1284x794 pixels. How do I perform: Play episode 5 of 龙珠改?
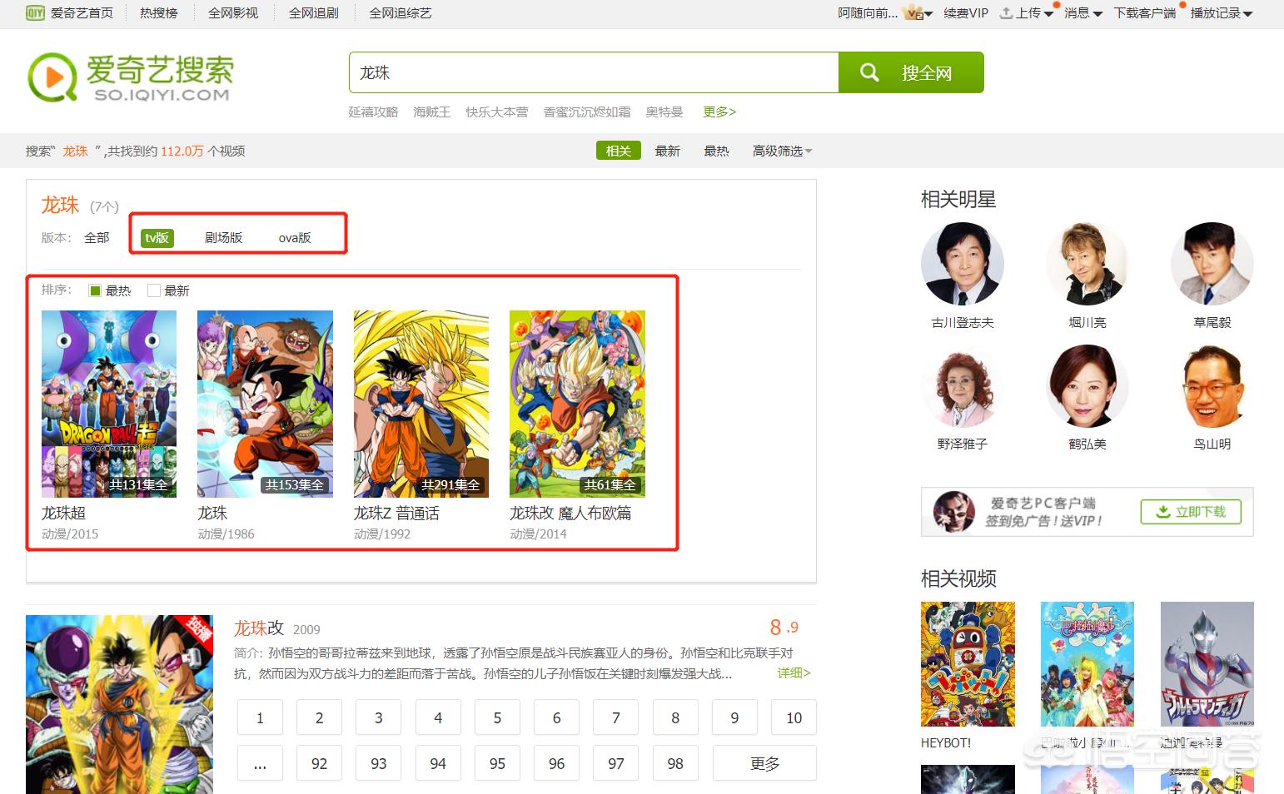click(497, 717)
